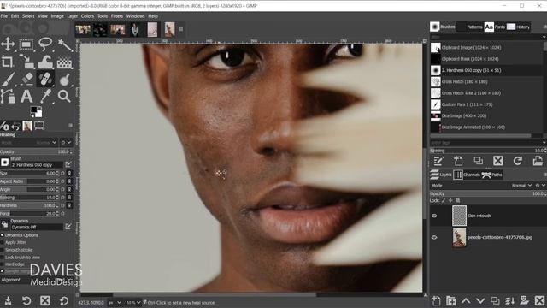Reset tool options to default values
Image resolution: width=547 pixels, height=308 pixels.
tap(64, 300)
